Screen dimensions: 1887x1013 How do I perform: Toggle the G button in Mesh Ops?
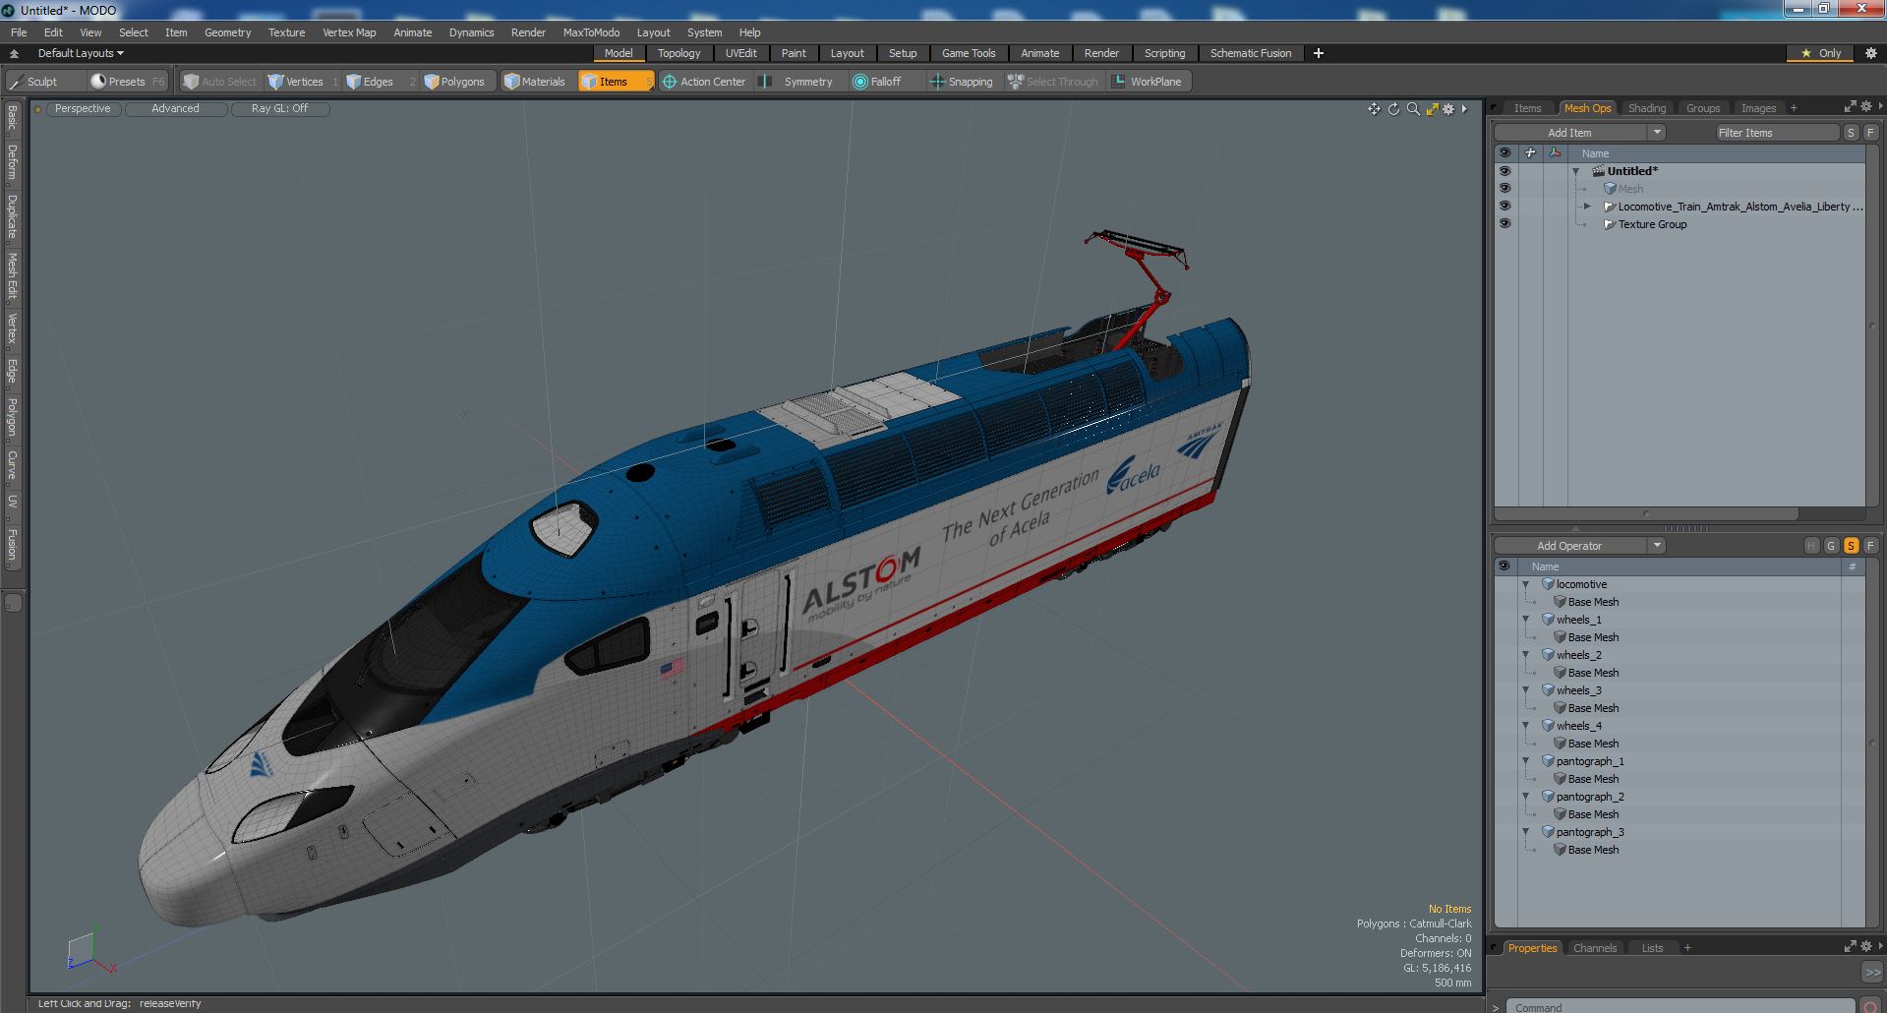1831,546
